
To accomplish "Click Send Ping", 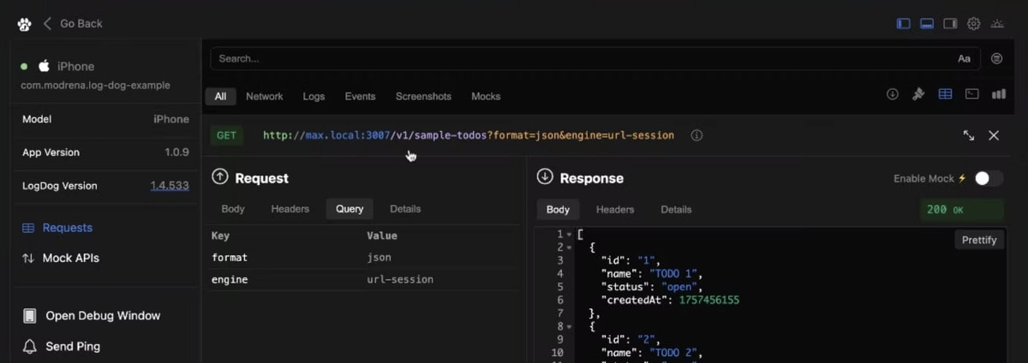I will [73, 347].
